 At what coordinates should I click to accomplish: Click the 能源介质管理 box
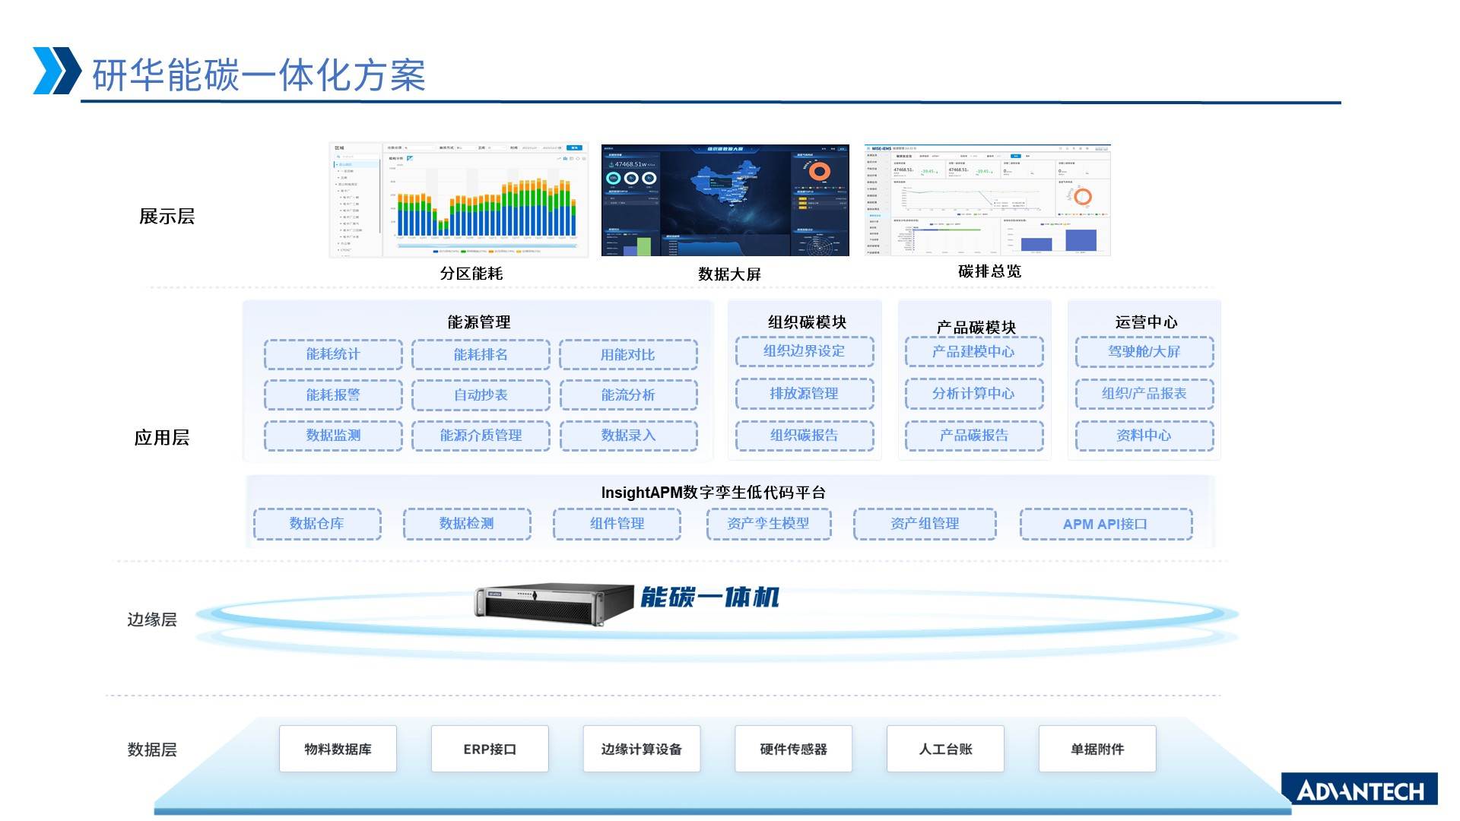(x=481, y=436)
